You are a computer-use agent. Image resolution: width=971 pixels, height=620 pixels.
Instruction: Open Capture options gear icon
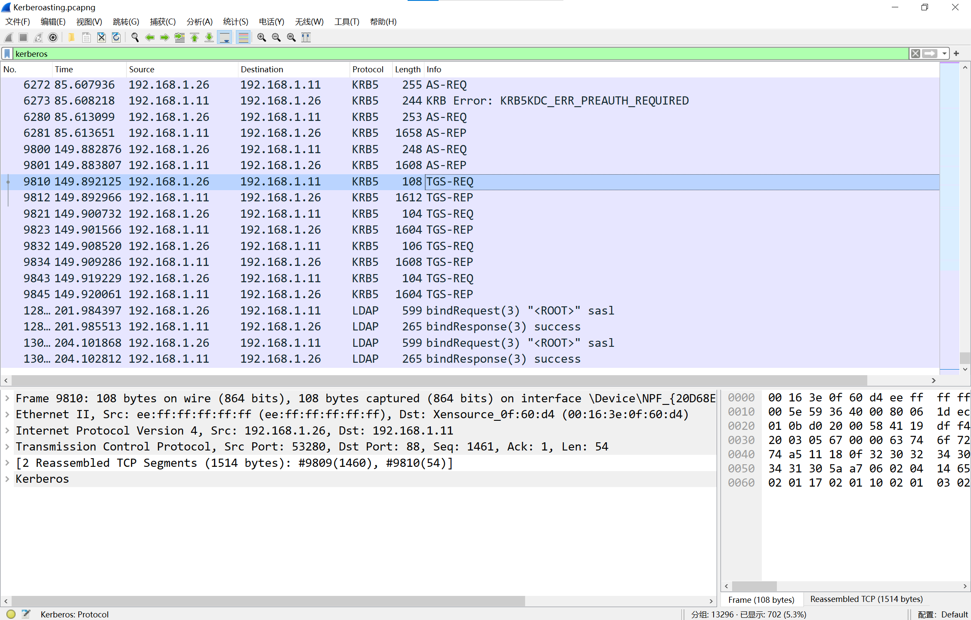point(53,37)
